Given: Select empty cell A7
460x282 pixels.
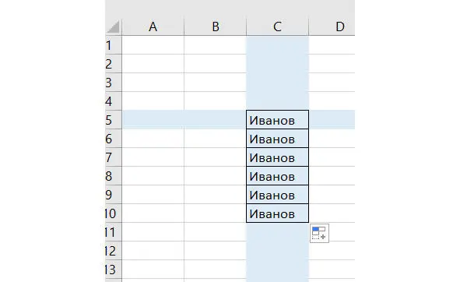Looking at the screenshot, I should click(x=153, y=157).
